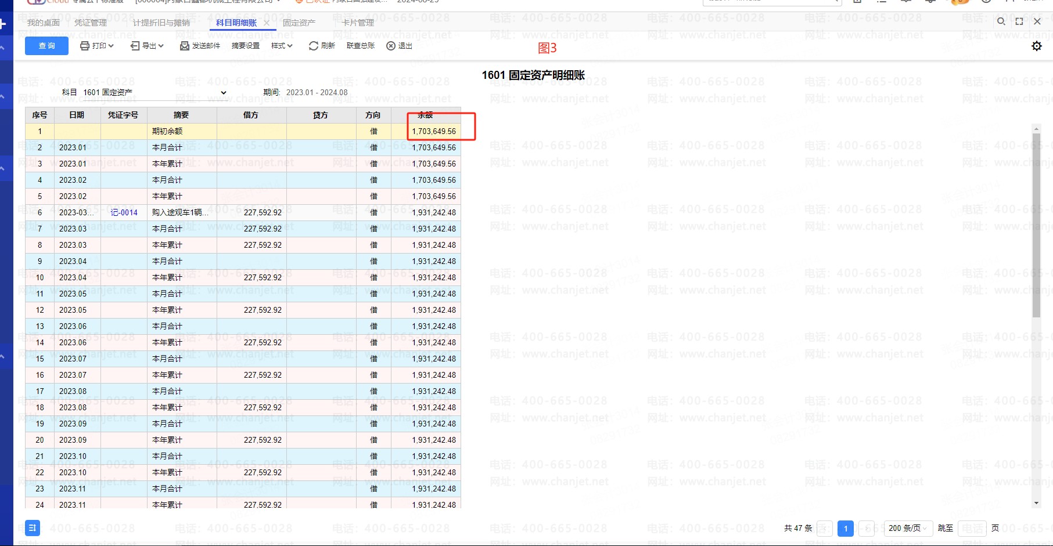
Task: Select the 科目明细账 tab
Action: [236, 23]
